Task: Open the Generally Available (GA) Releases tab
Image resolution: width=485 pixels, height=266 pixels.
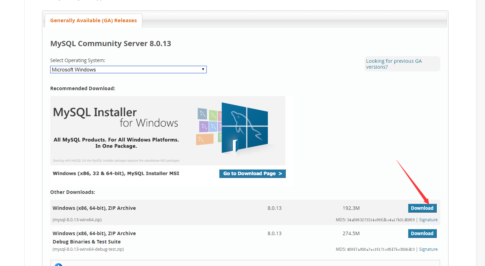Action: pyautogui.click(x=93, y=20)
